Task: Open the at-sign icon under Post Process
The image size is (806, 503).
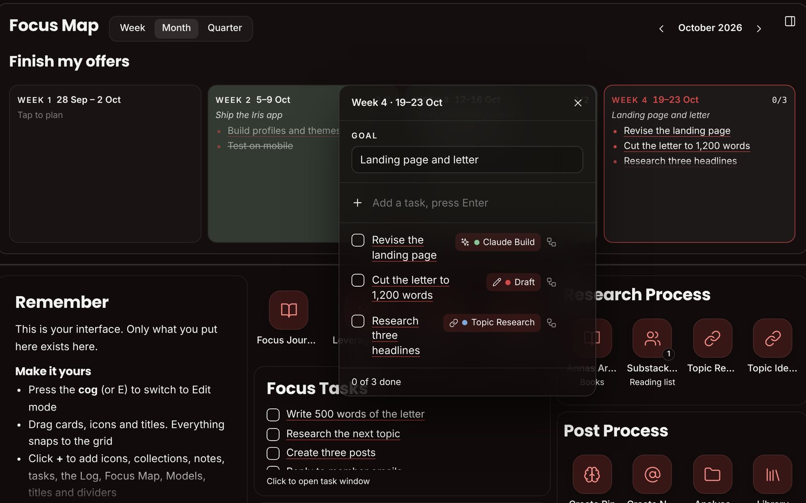Action: tap(652, 474)
